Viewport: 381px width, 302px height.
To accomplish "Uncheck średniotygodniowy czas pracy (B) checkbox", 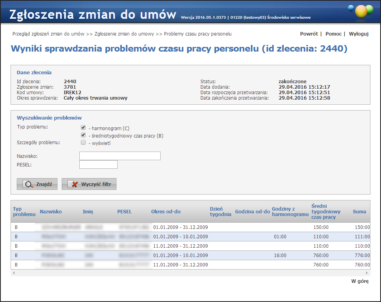I will pos(83,135).
